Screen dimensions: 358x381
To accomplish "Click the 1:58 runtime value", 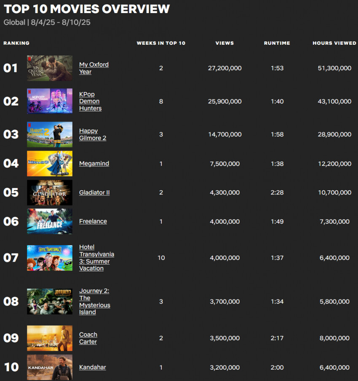I will click(x=277, y=134).
